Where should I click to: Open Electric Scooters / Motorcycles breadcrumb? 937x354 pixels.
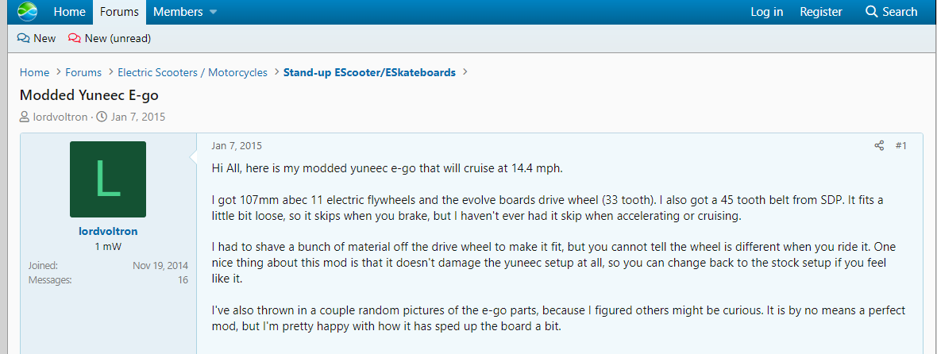192,72
